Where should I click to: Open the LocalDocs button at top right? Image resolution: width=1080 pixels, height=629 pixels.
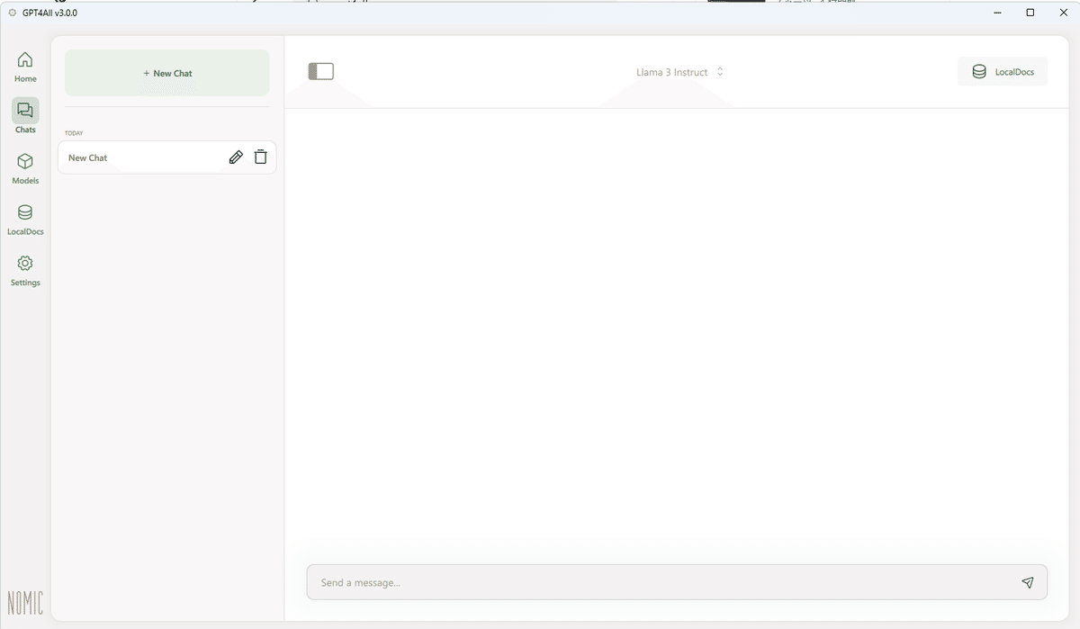point(1003,72)
